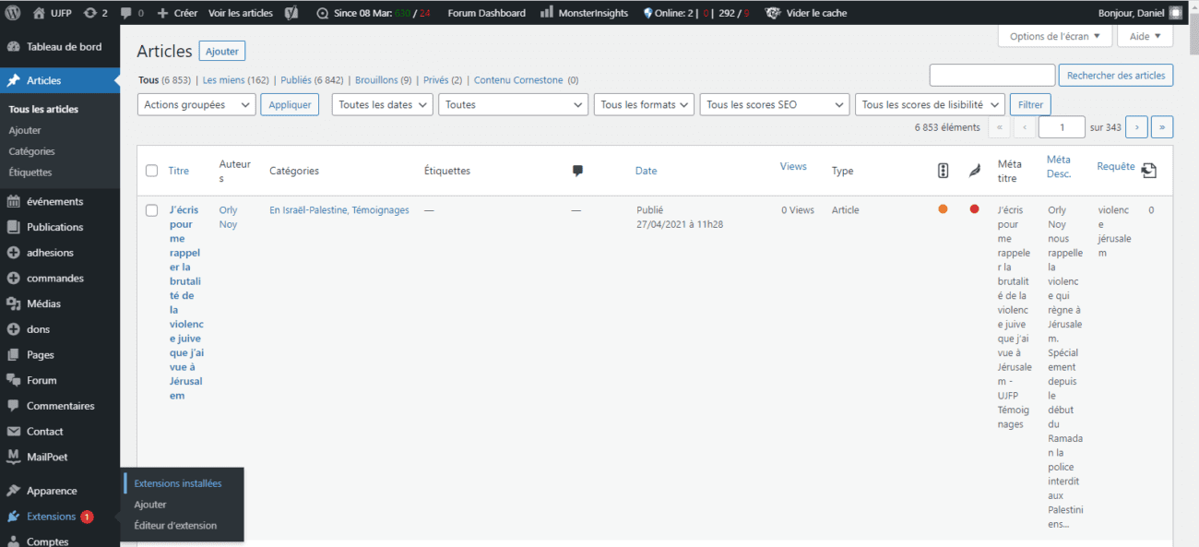This screenshot has width=1199, height=547.
Task: Expand Options de l'écran panel
Action: 1055,37
